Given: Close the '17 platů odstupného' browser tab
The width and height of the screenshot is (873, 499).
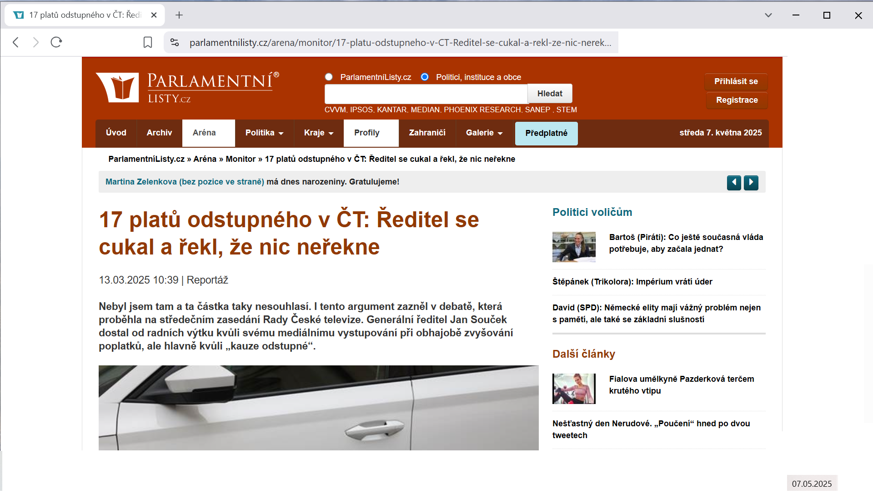Looking at the screenshot, I should click(x=154, y=15).
